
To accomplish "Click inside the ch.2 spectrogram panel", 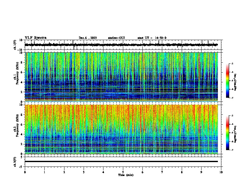I will (121, 129).
